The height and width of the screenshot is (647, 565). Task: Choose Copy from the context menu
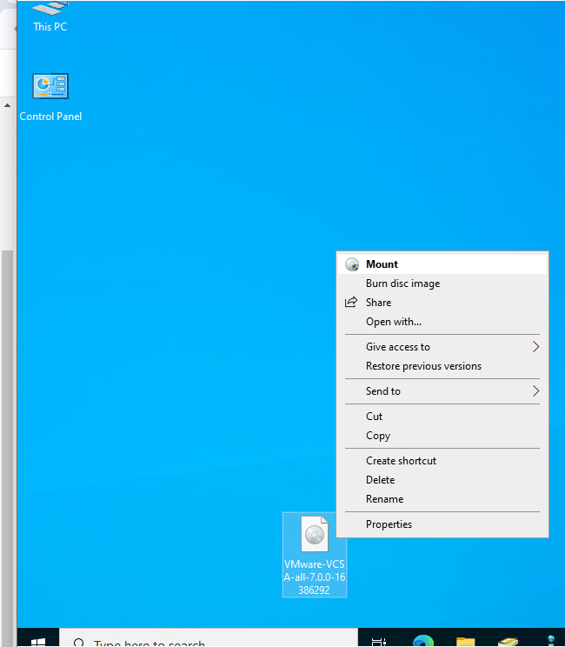pos(377,436)
